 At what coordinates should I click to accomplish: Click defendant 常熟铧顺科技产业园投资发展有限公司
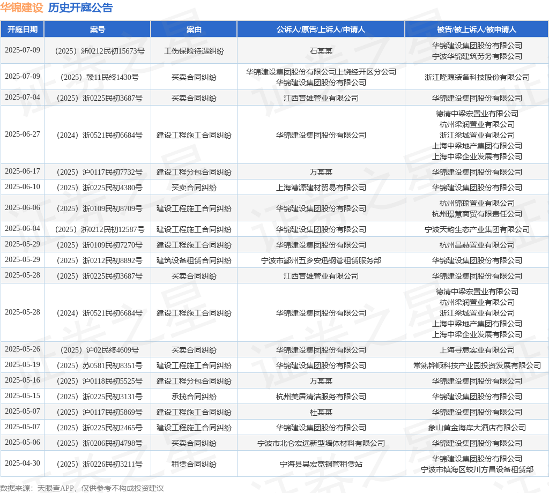(x=477, y=365)
